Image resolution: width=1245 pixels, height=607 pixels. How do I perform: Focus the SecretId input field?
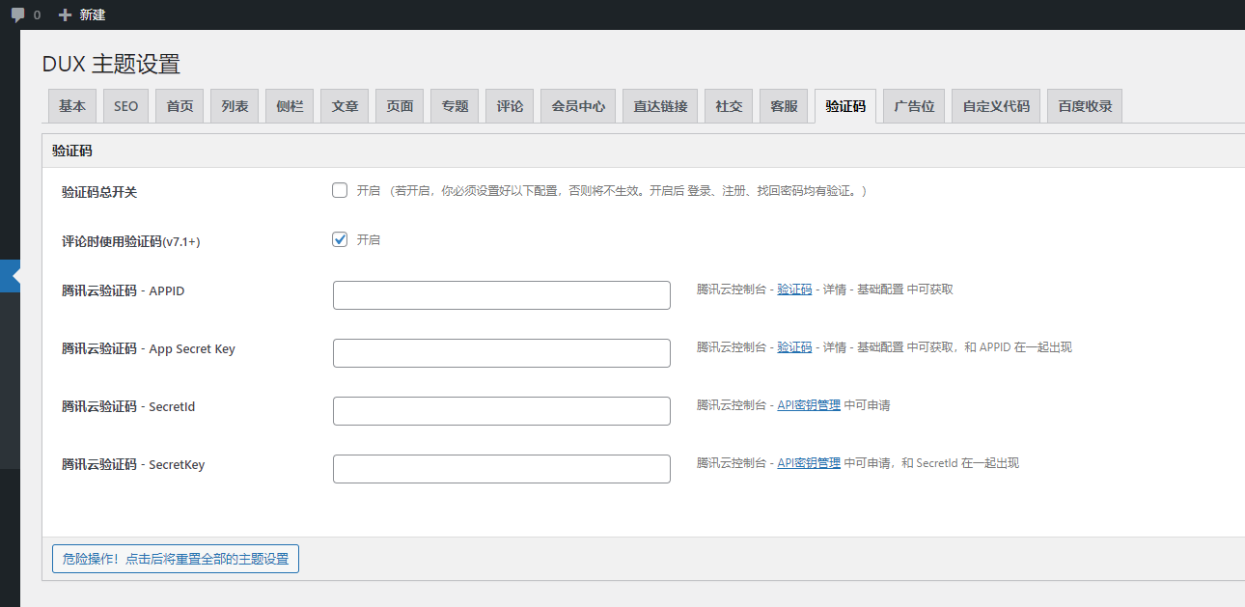tap(502, 411)
